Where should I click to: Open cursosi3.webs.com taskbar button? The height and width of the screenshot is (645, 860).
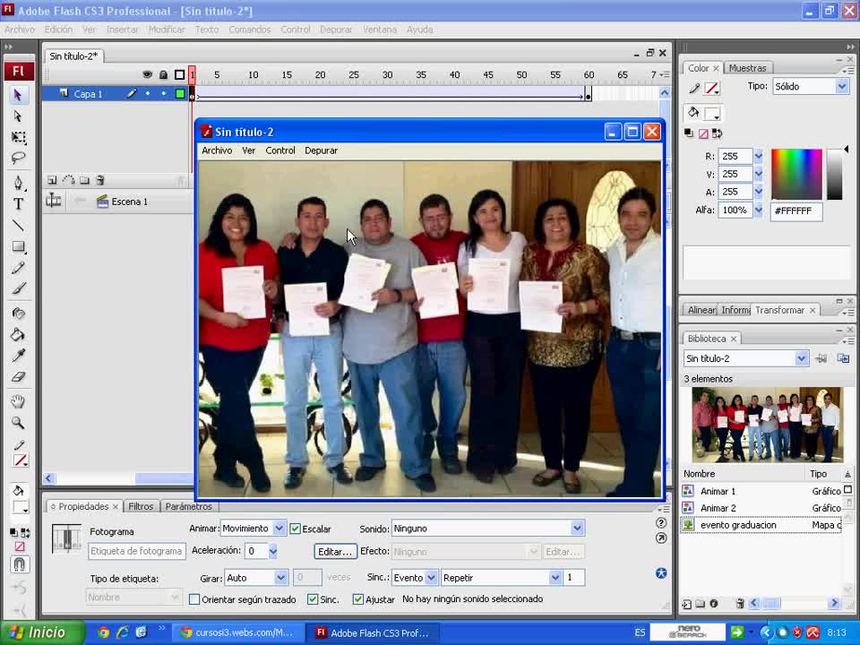(236, 632)
